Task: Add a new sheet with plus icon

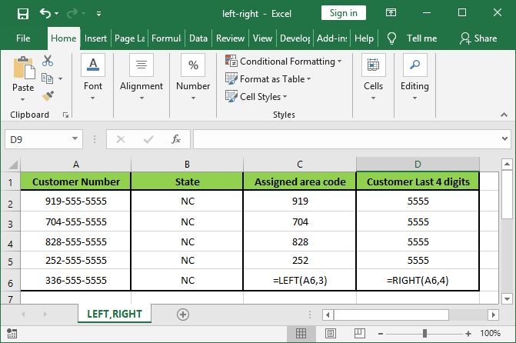Action: coord(183,315)
